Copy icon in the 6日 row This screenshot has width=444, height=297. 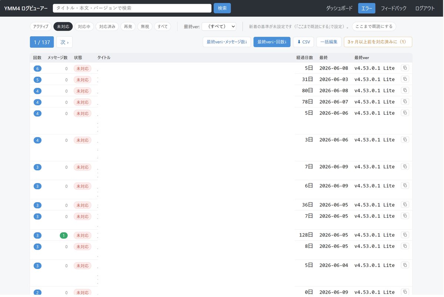pyautogui.click(x=405, y=186)
